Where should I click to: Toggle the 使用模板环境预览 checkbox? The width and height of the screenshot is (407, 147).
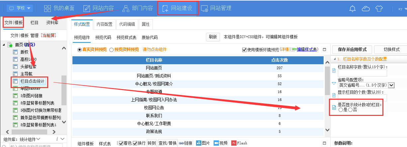point(244,50)
